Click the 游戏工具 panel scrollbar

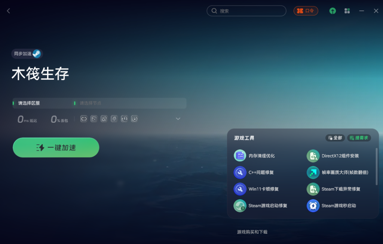pos(376,166)
